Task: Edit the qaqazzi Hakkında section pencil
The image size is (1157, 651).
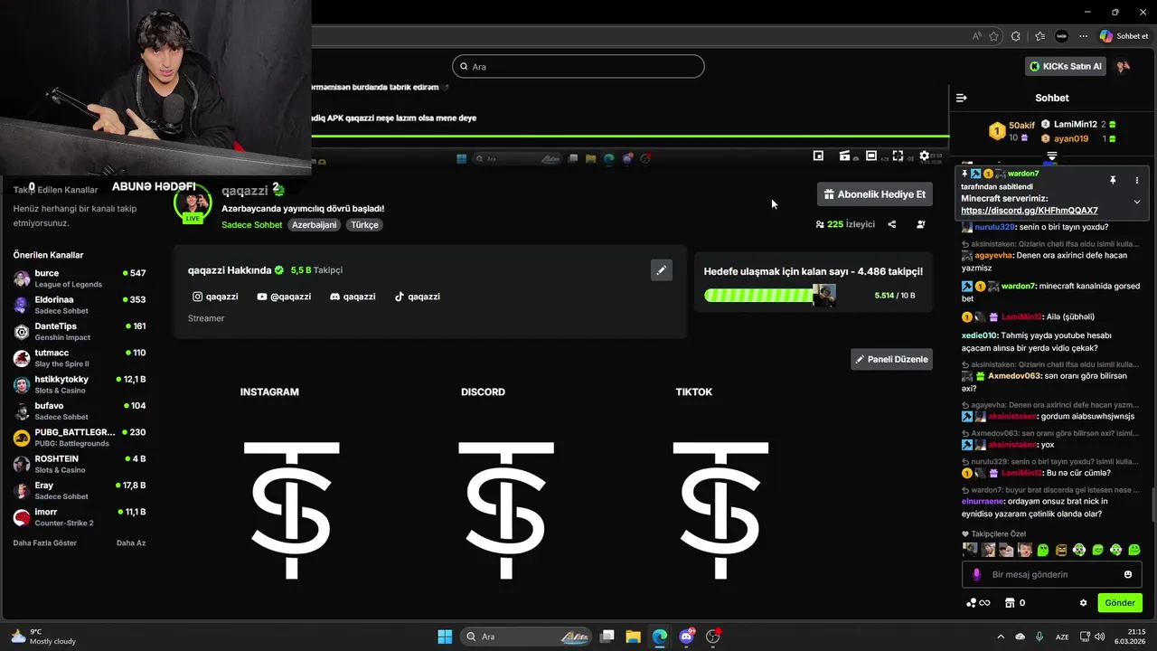Action: click(662, 269)
